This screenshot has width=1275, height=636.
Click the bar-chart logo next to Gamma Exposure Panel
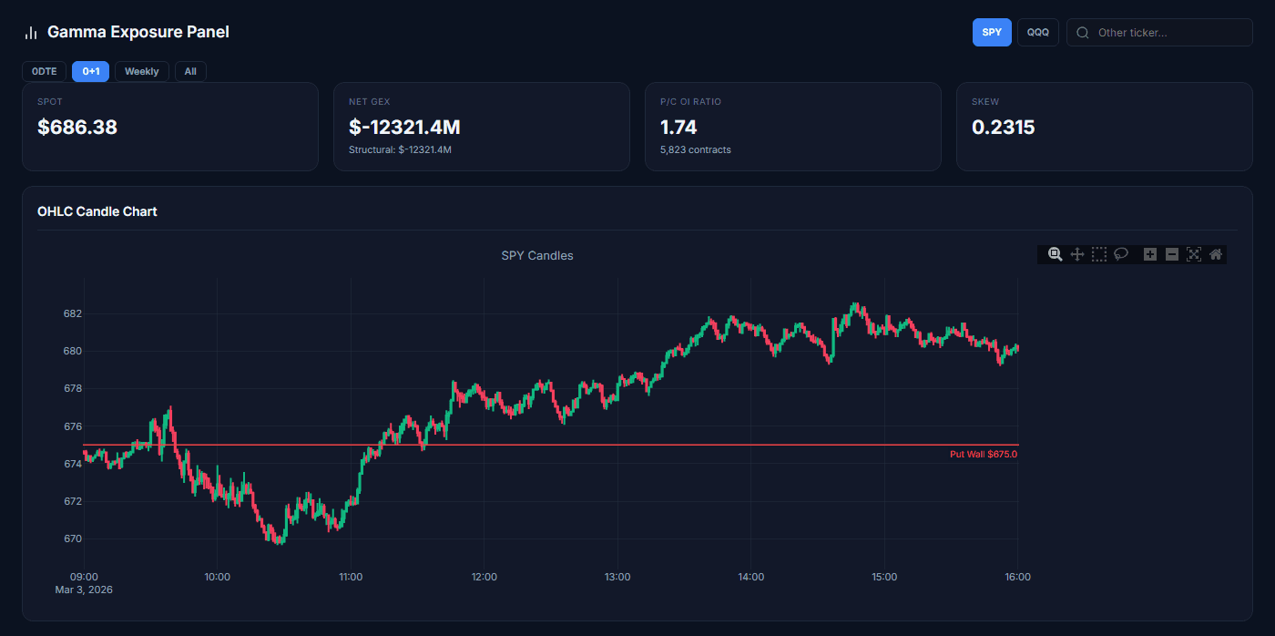(x=30, y=32)
